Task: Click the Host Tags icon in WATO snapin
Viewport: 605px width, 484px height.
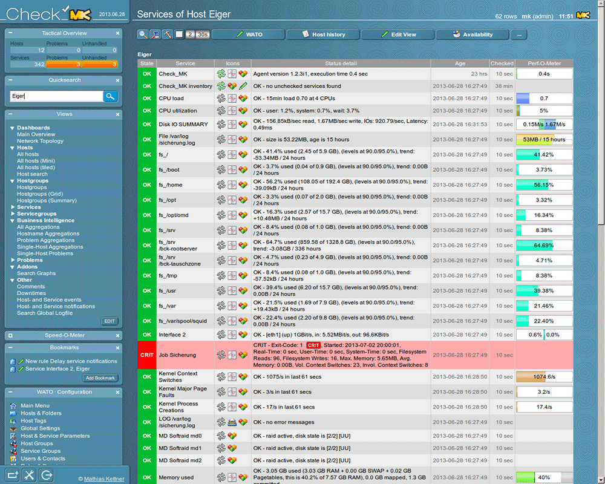Action: pyautogui.click(x=13, y=420)
